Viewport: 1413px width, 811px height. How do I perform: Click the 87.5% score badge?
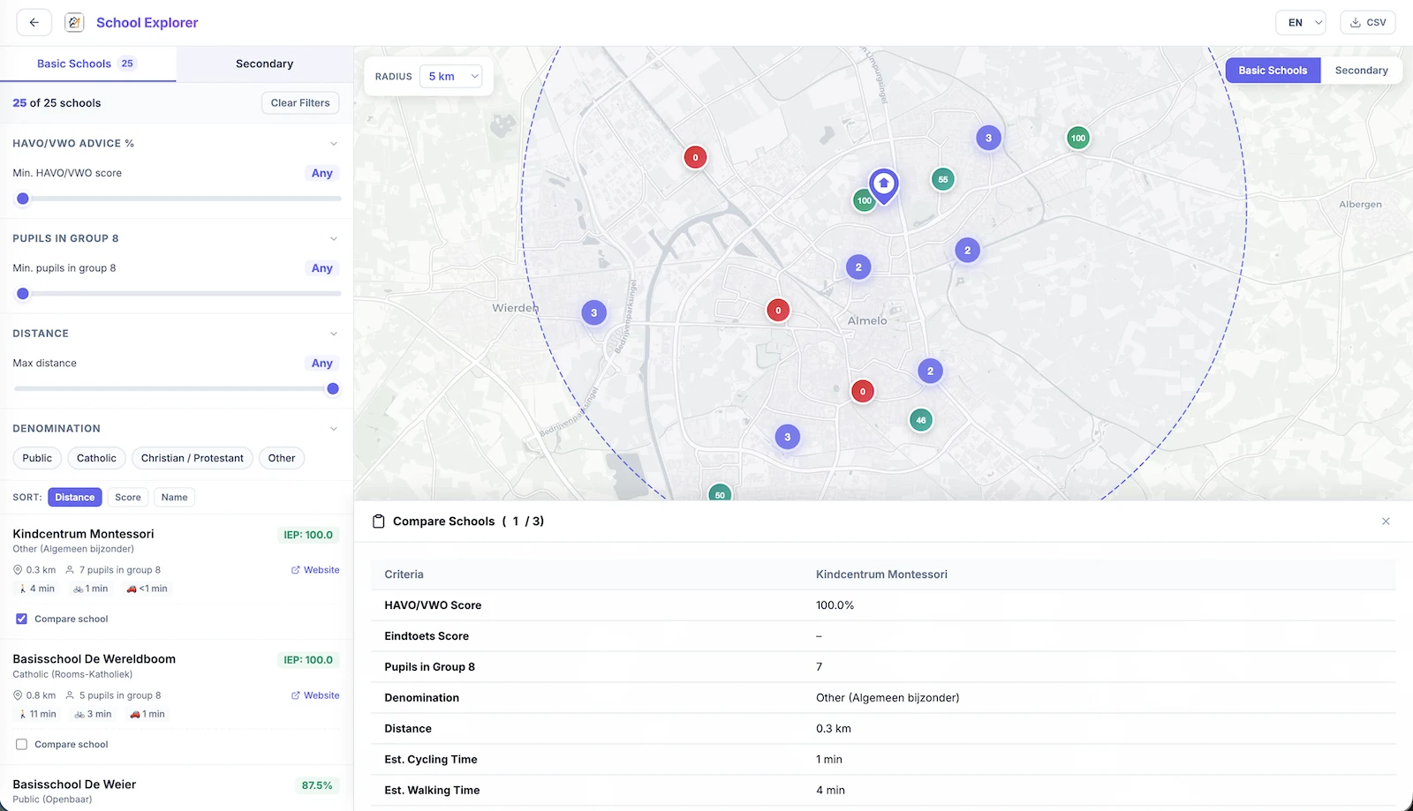click(x=317, y=785)
